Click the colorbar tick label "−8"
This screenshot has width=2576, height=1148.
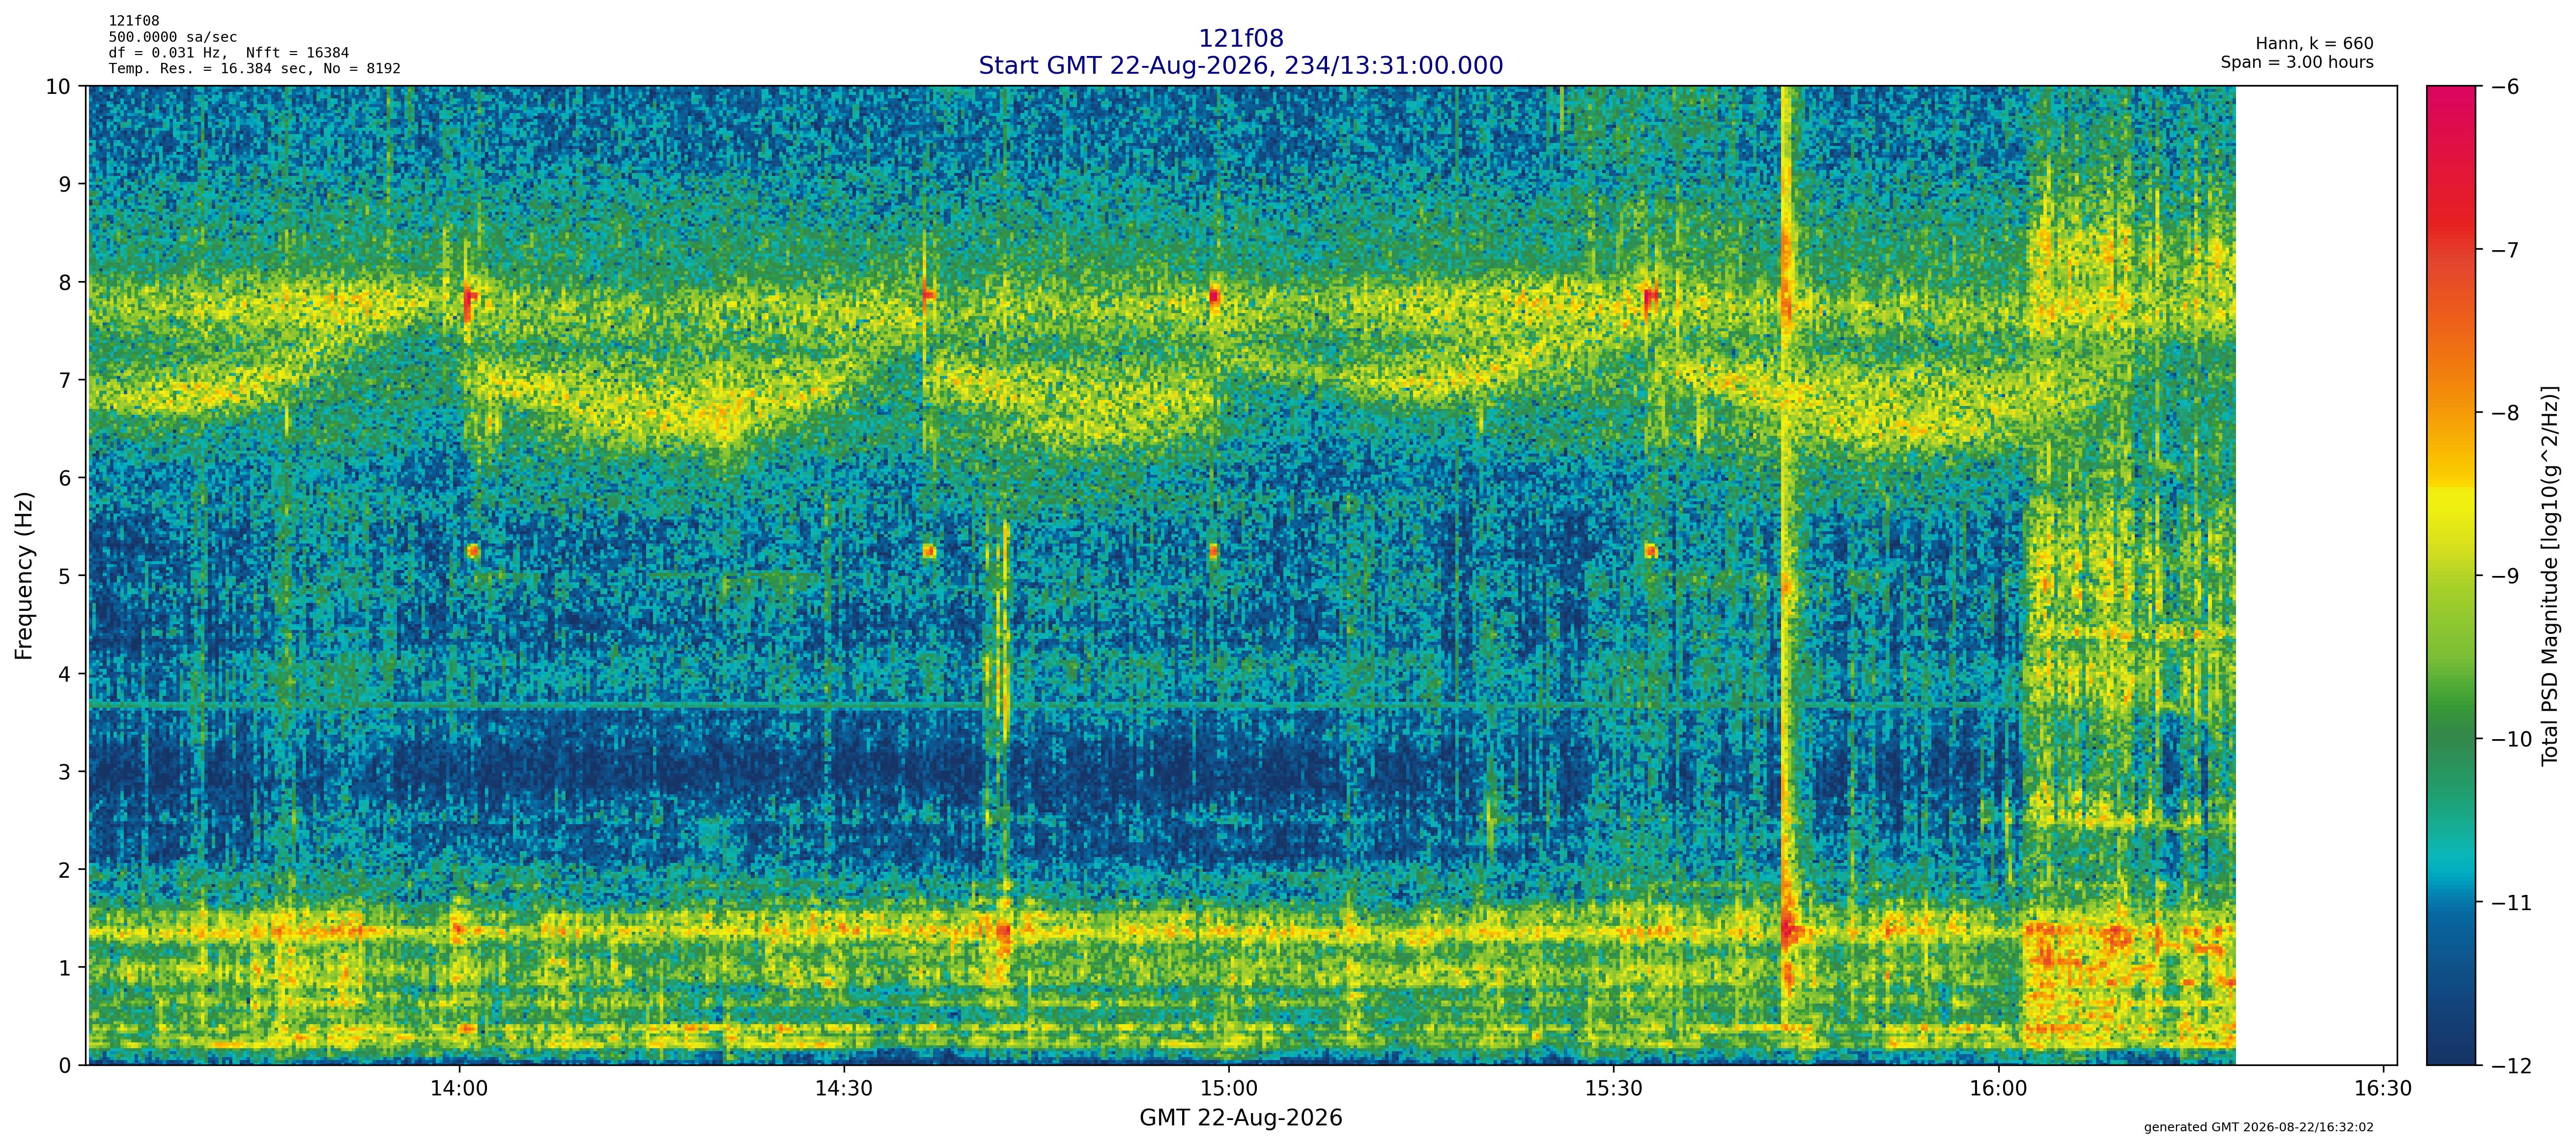(2503, 413)
